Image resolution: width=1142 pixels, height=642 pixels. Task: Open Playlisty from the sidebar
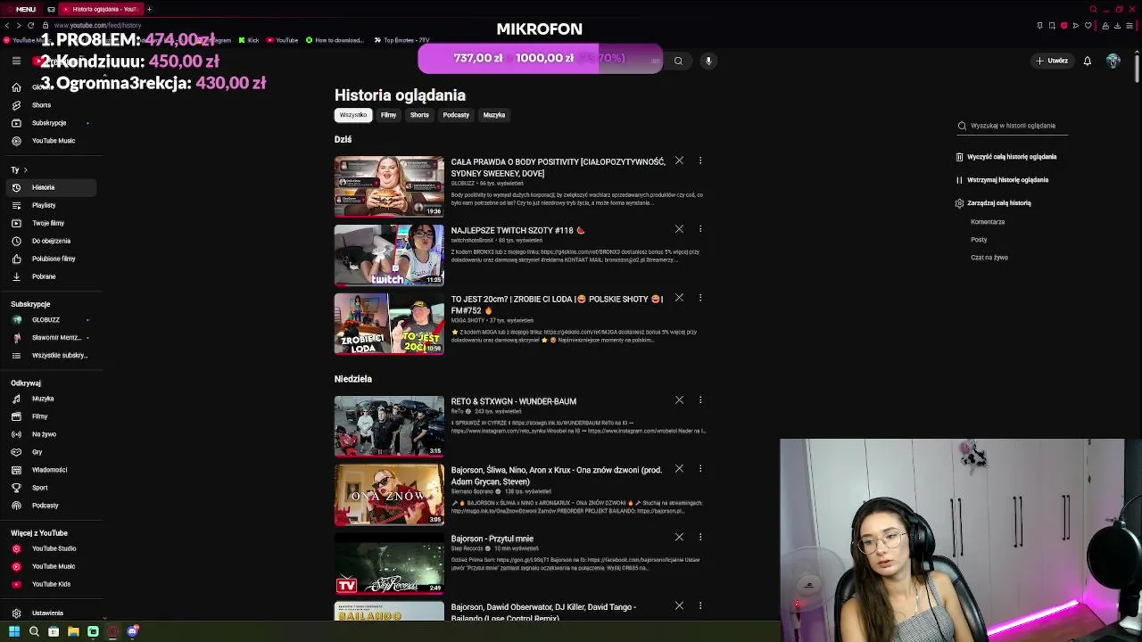(44, 205)
